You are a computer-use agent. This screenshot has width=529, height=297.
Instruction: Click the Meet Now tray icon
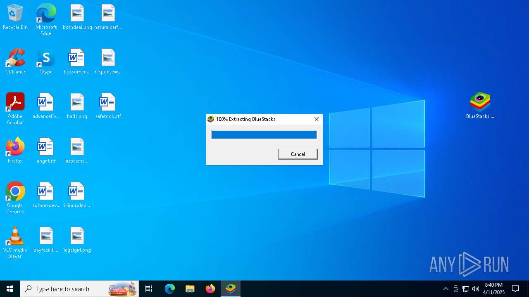click(x=456, y=289)
